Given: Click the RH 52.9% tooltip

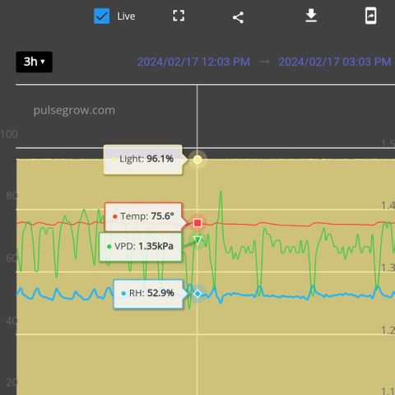Looking at the screenshot, I should pos(148,294).
